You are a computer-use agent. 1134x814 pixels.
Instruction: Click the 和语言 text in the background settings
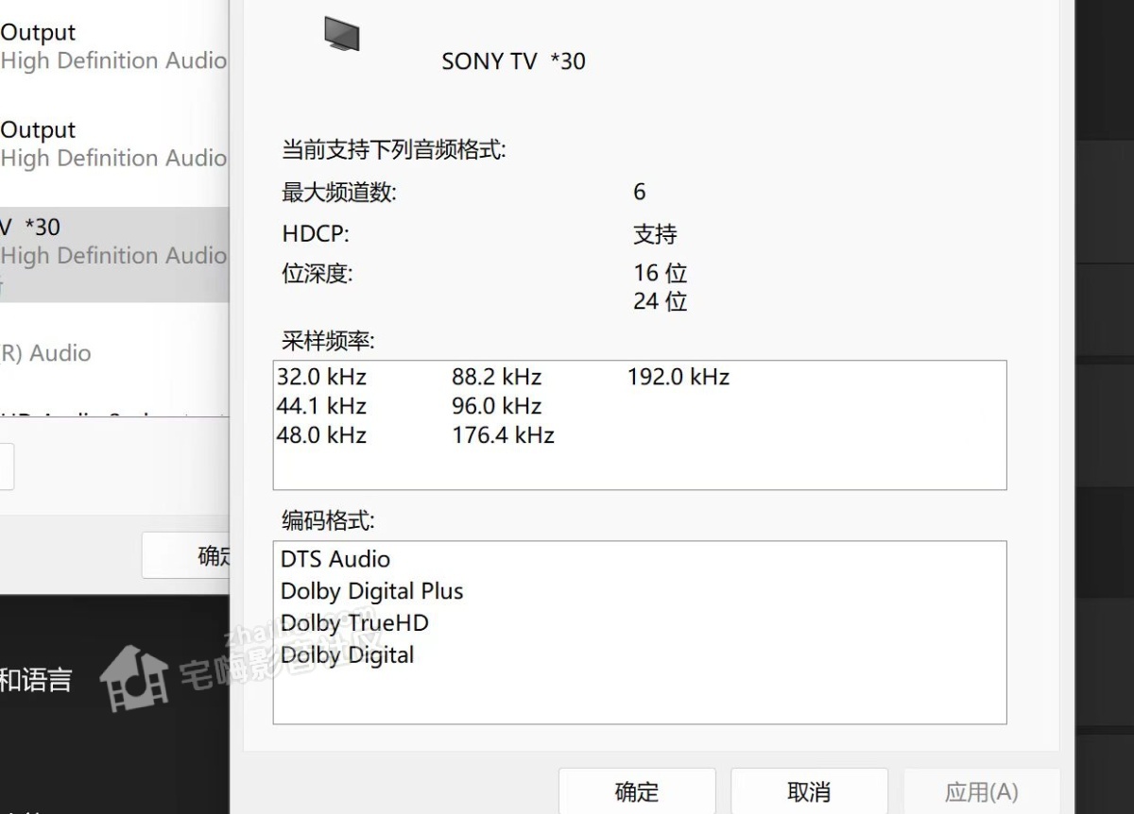pos(36,680)
